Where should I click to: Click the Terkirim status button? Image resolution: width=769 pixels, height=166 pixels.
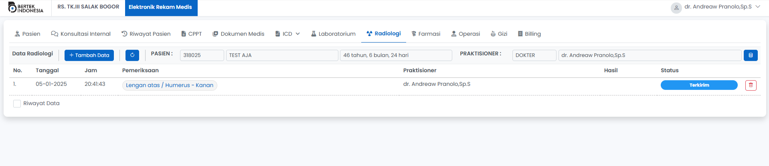[699, 85]
